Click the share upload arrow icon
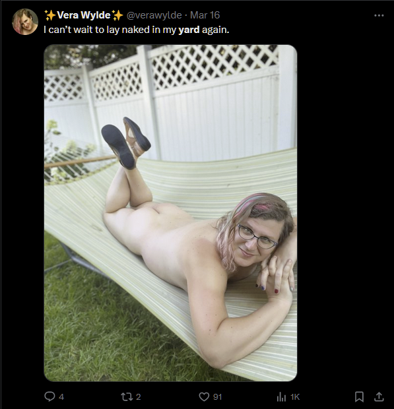This screenshot has height=409, width=394. [x=379, y=396]
